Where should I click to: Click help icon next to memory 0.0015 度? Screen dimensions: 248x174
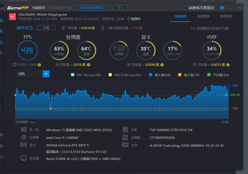[x=228, y=65]
